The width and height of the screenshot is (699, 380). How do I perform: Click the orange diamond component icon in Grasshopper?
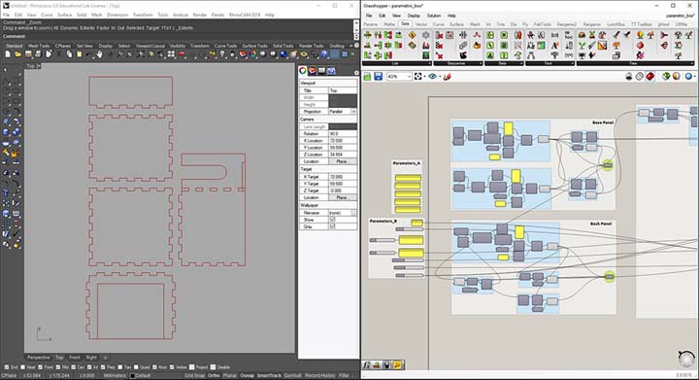tap(413, 35)
